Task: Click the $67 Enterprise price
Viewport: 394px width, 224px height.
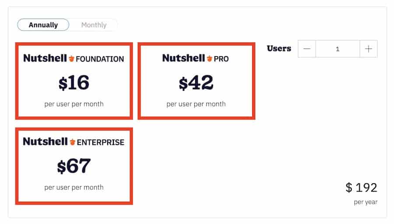Action: coord(74,166)
